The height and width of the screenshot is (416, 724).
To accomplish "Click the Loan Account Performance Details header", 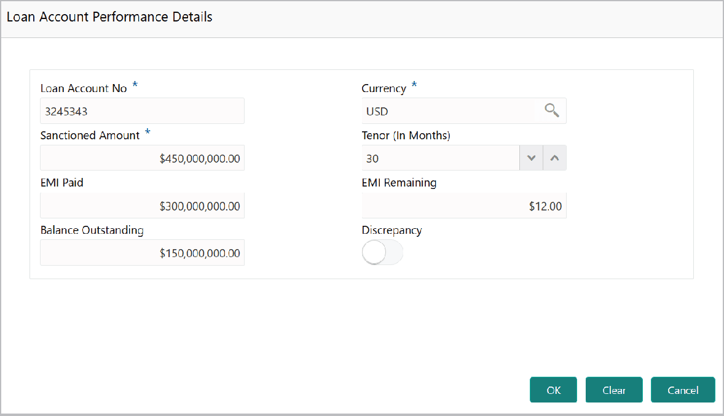I will (x=109, y=17).
